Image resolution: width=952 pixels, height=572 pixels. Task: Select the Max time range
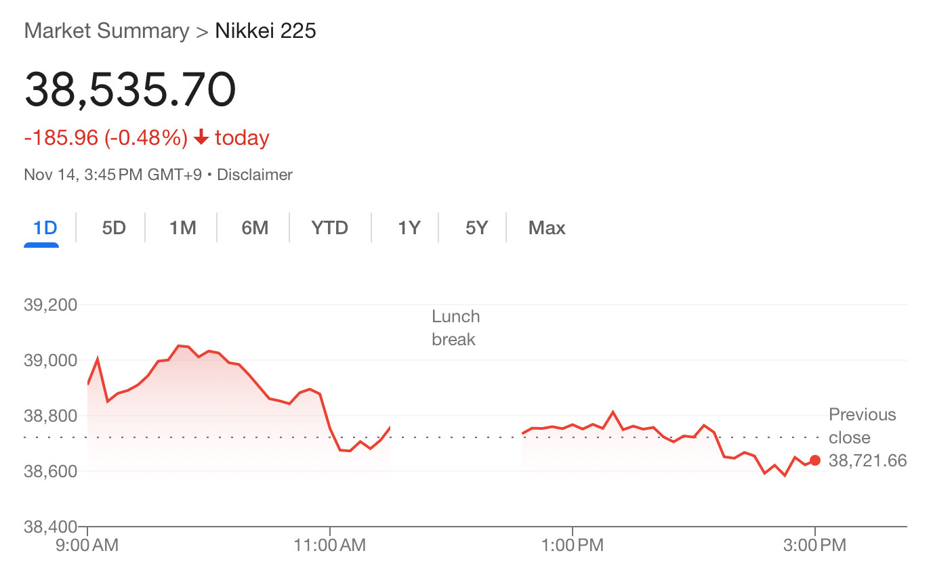(x=547, y=228)
